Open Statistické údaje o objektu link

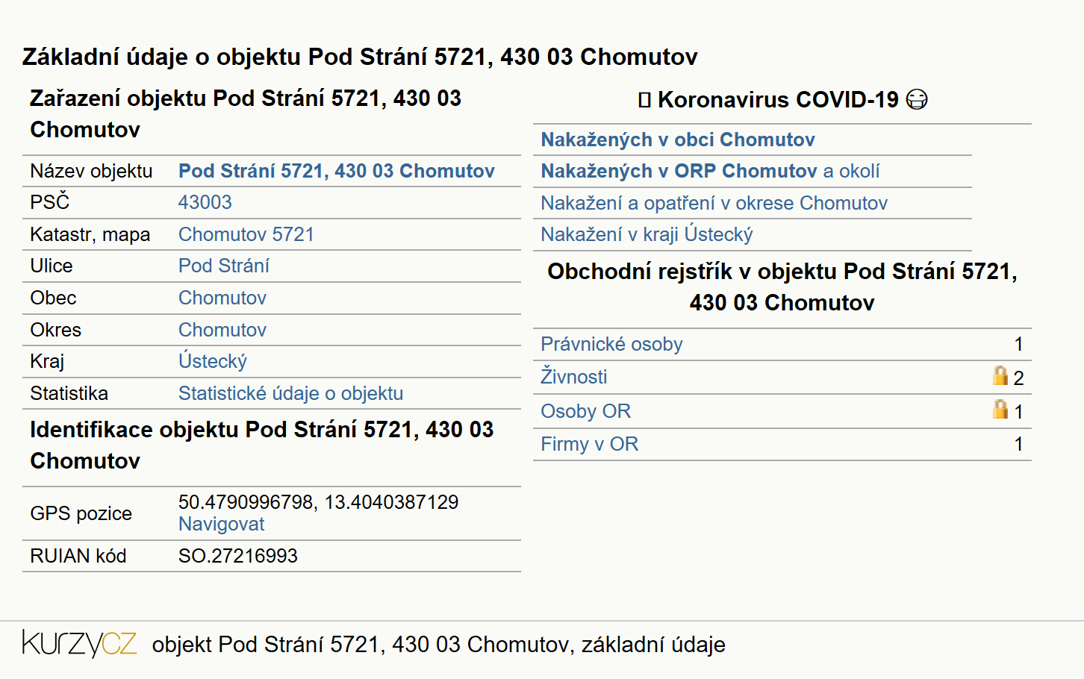click(x=291, y=393)
